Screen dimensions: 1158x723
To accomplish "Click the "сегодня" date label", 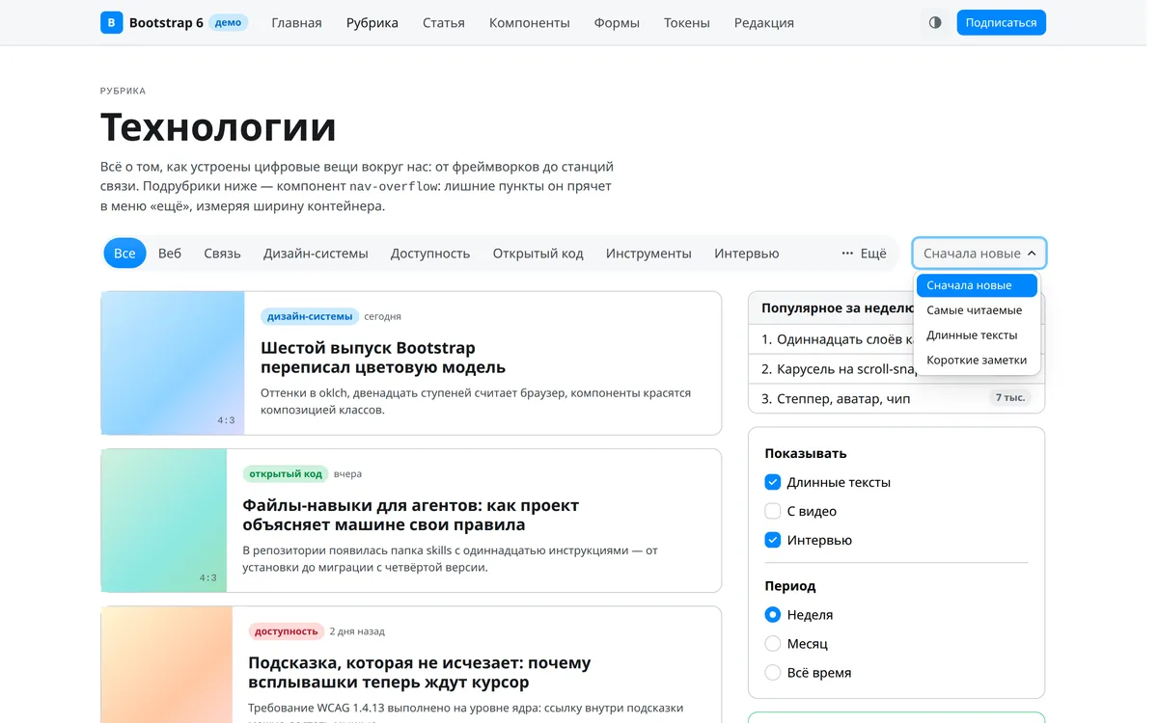I will point(382,316).
